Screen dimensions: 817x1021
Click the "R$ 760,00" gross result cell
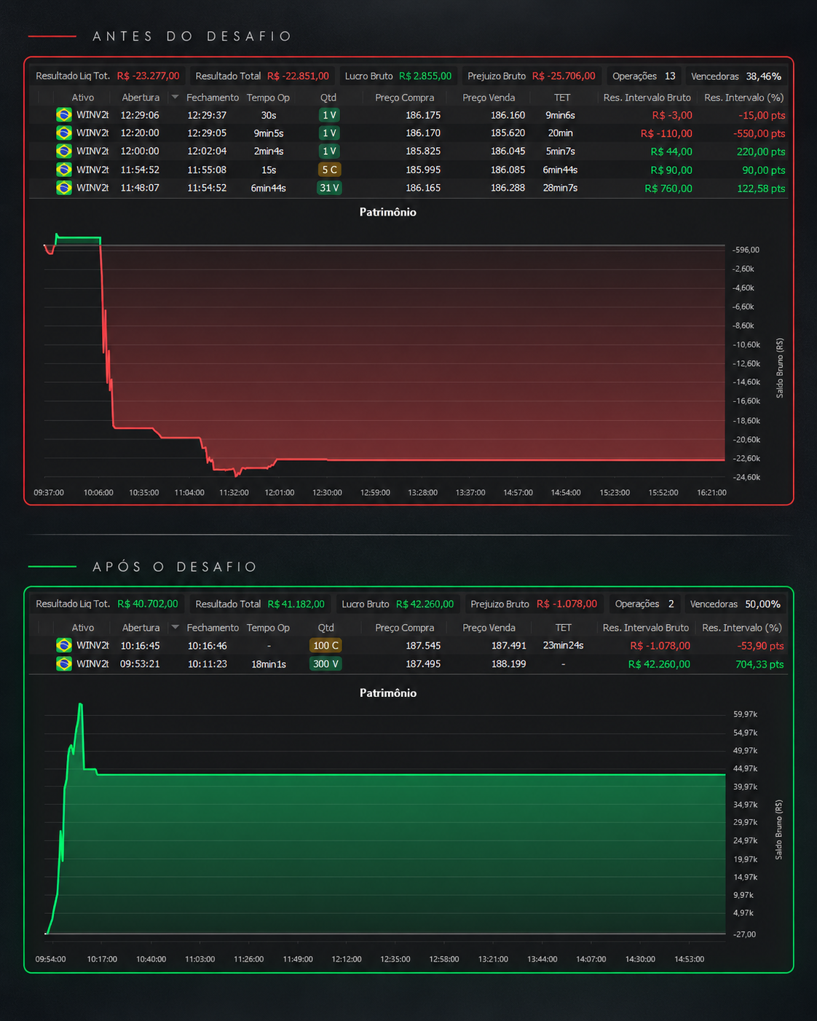click(668, 189)
